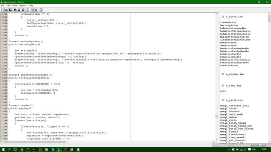Screen dimensions: 271x152
Task: Click the Find binoculars icon
Action: 15,10
